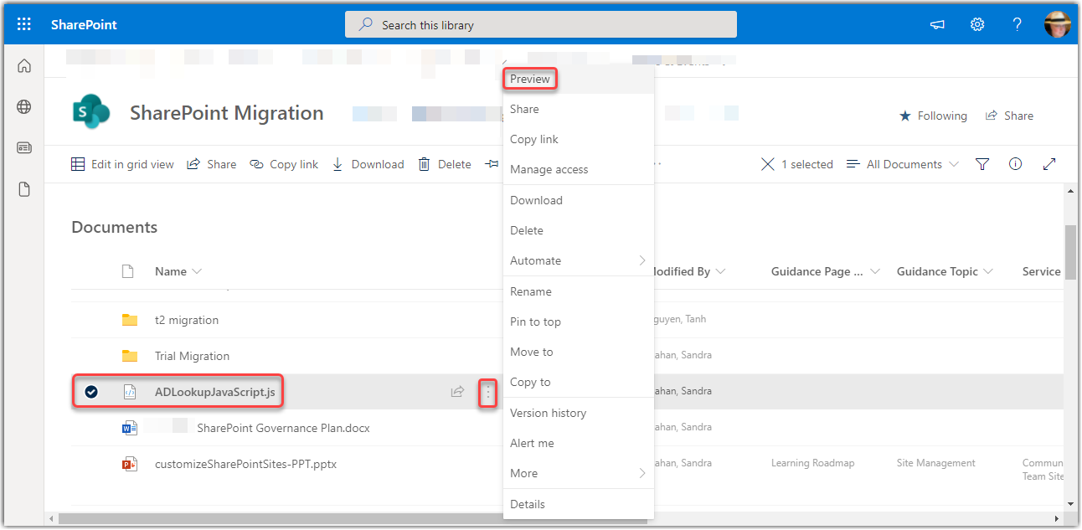The image size is (1082, 530).
Task: Choose Preview from the context menu
Action: coord(530,79)
